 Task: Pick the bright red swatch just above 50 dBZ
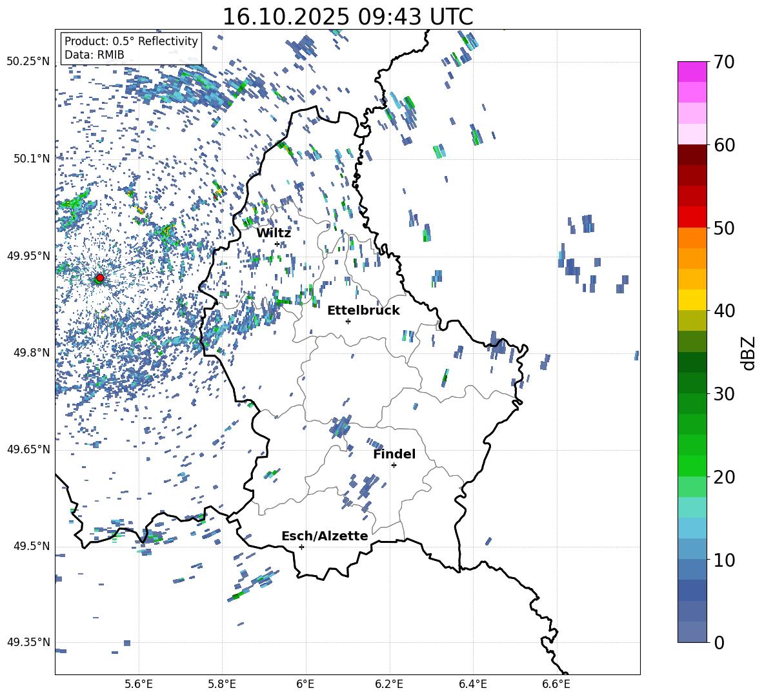692,217
